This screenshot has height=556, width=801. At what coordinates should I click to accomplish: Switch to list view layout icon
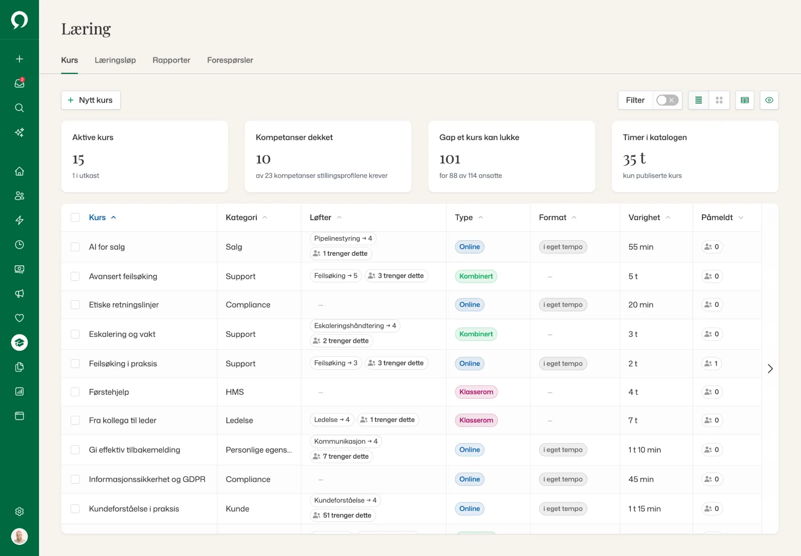[698, 100]
